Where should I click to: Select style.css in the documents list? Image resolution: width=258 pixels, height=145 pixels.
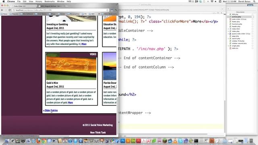[235, 48]
